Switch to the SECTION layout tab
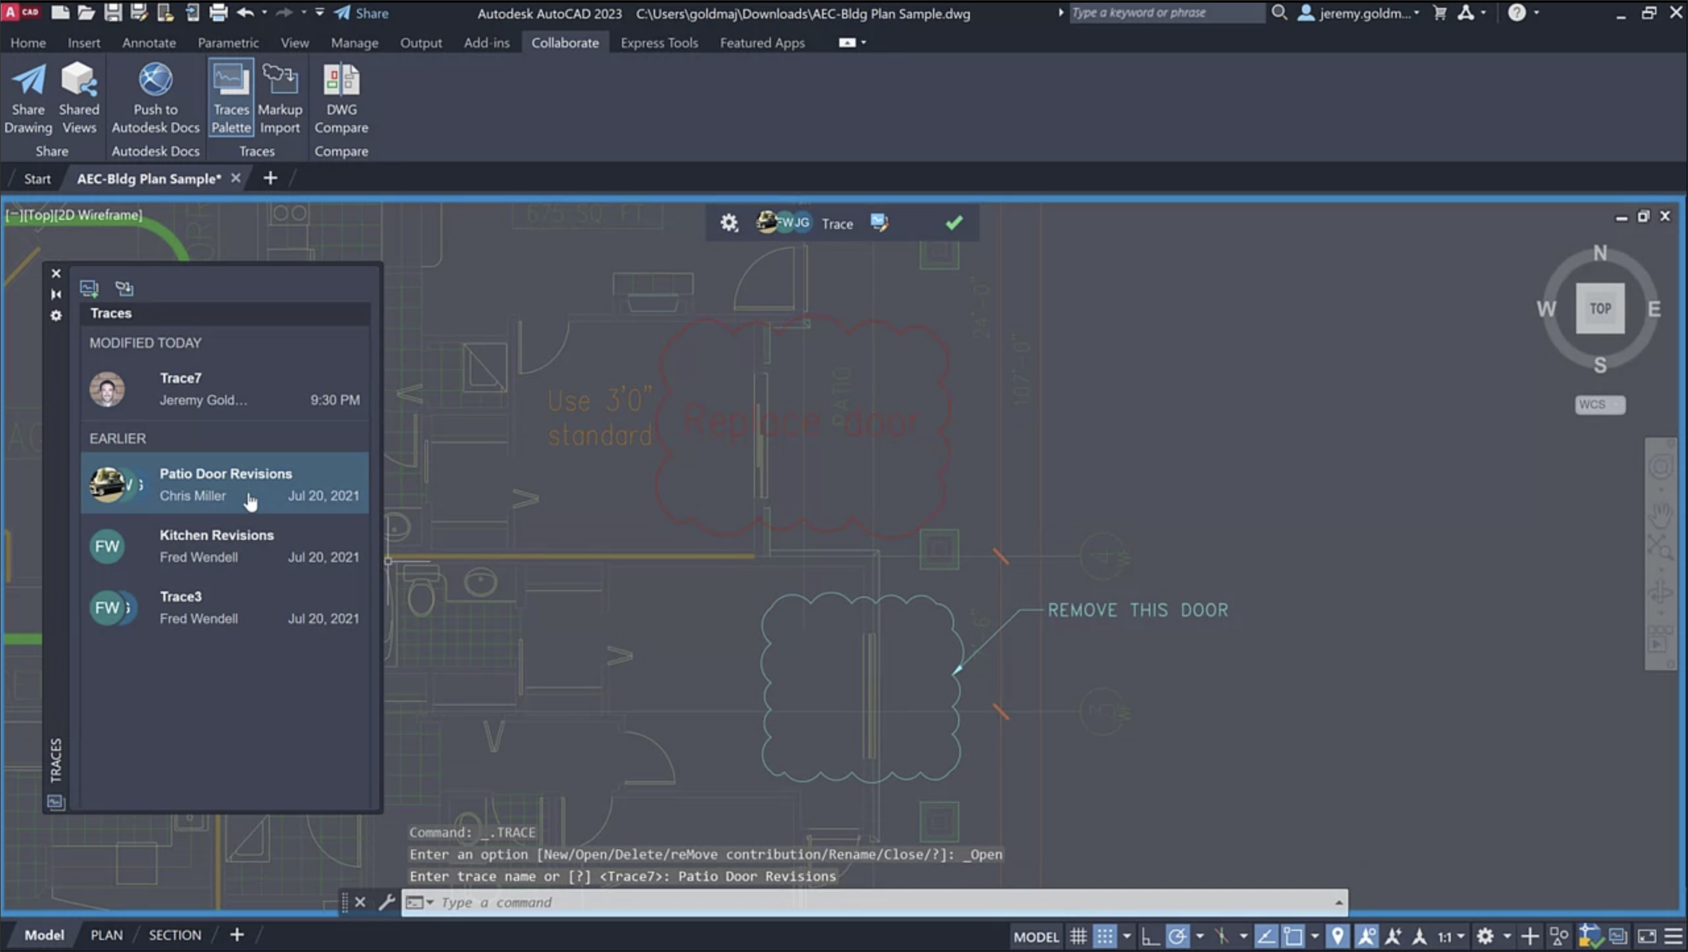Viewport: 1688px width, 952px height. click(175, 935)
